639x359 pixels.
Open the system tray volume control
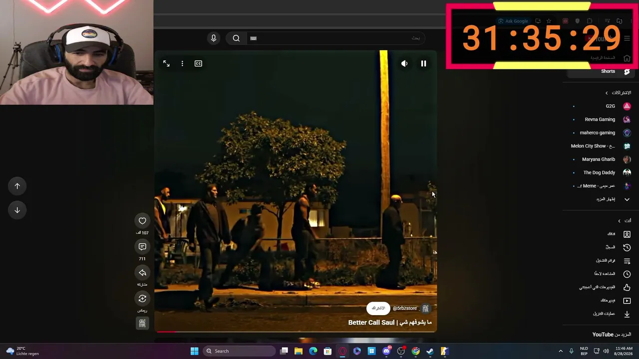click(x=606, y=351)
